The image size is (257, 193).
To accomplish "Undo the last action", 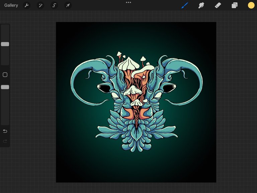I will [5, 131].
